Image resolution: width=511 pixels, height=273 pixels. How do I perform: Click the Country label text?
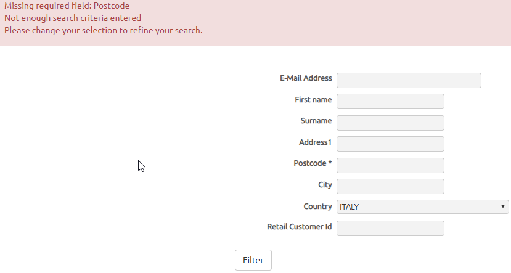(x=317, y=206)
